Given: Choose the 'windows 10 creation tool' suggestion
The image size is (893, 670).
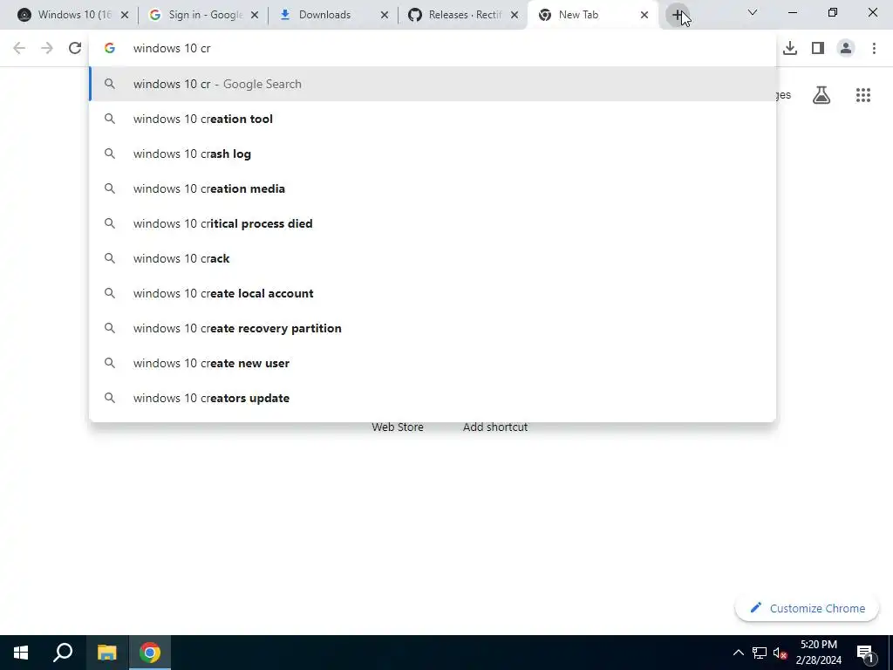Looking at the screenshot, I should [x=433, y=119].
